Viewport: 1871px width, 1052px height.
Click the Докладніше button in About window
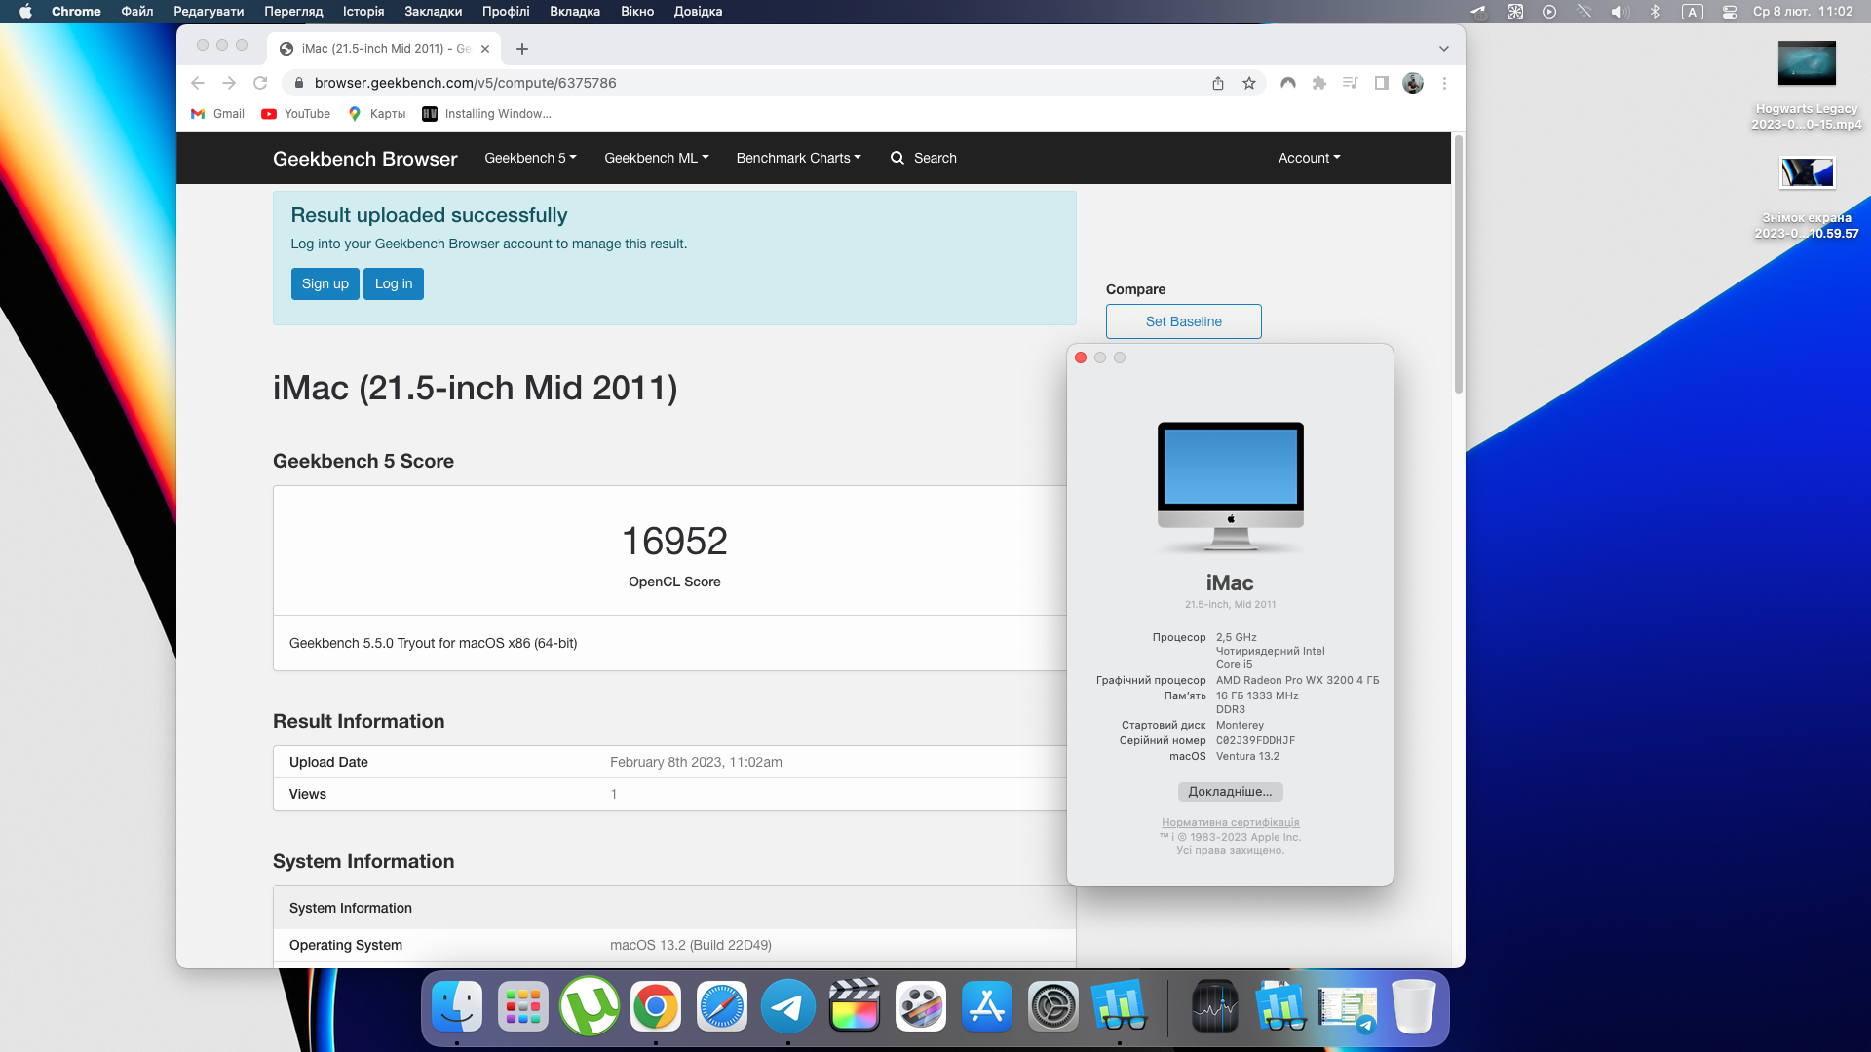coord(1230,792)
